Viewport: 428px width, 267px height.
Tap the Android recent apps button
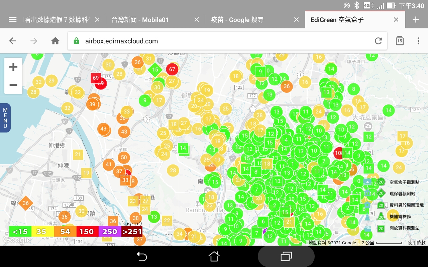[286, 256]
